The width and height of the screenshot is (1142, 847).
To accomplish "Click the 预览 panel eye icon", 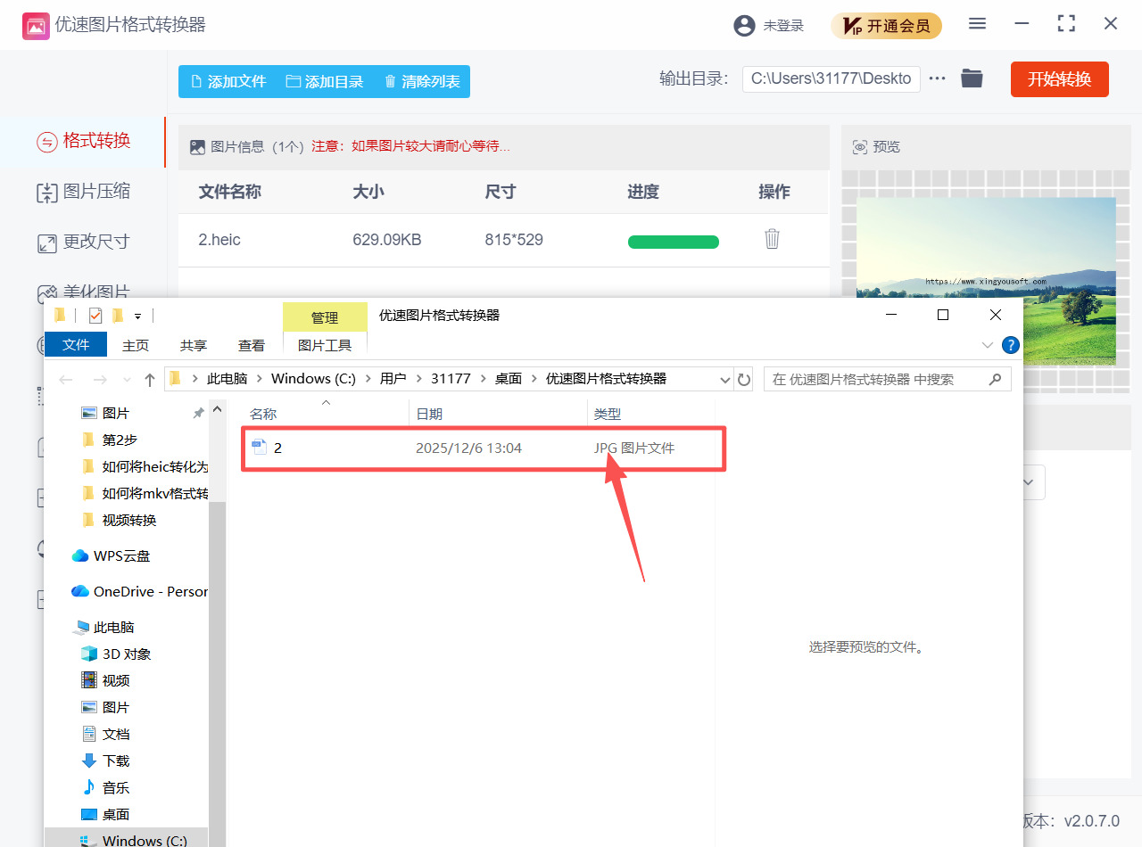I will coord(859,146).
